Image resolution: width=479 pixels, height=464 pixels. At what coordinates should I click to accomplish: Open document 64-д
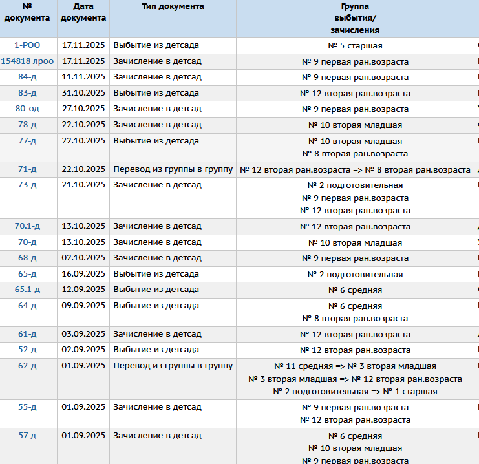(x=27, y=306)
